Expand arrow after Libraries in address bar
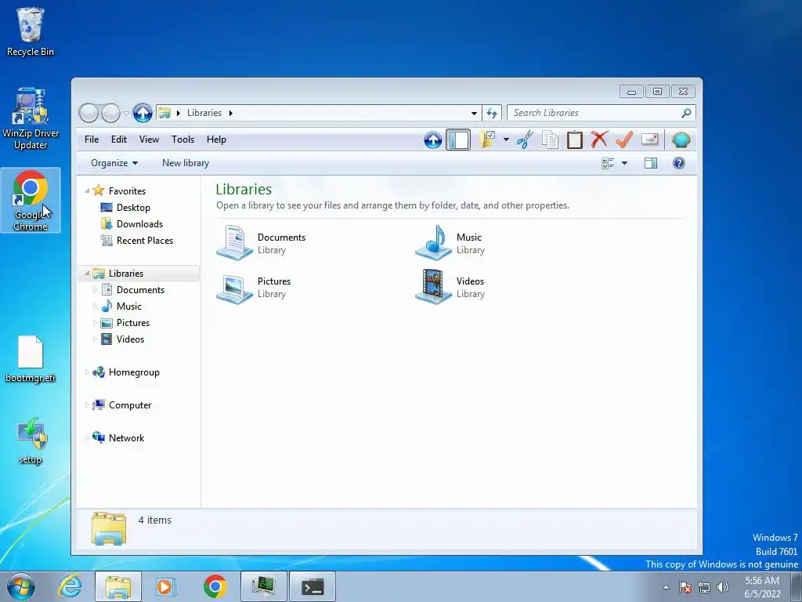 tap(231, 113)
